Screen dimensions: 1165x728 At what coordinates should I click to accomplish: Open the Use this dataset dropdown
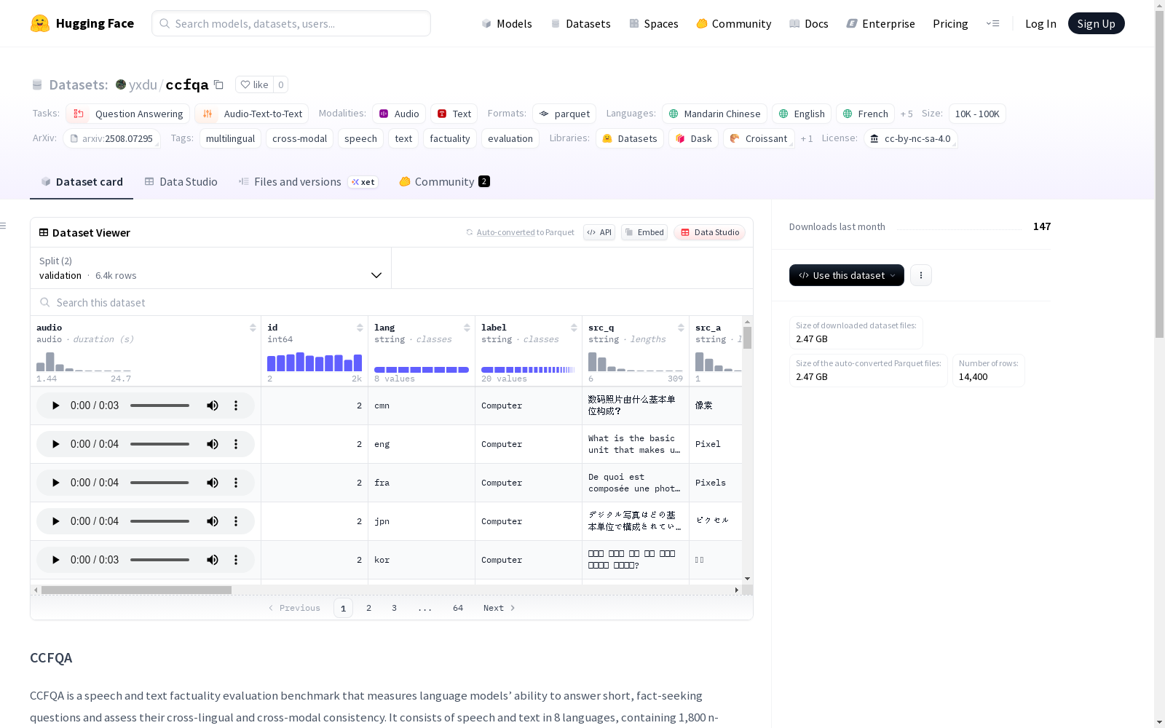847,275
